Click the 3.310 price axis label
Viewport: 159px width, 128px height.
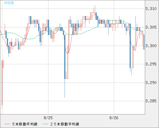click(151, 9)
